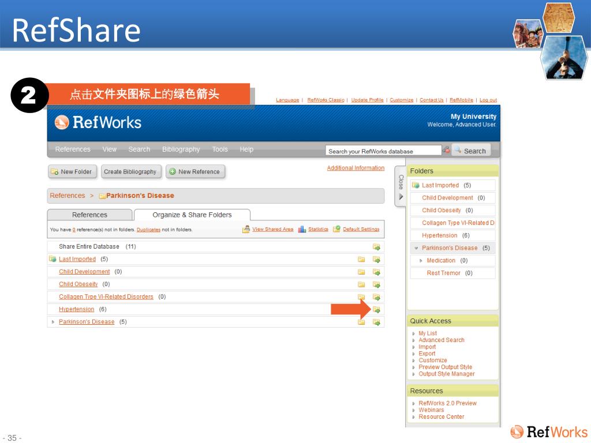Click yellow folder icon in Child Obesity row
The width and height of the screenshot is (591, 443).
(361, 284)
